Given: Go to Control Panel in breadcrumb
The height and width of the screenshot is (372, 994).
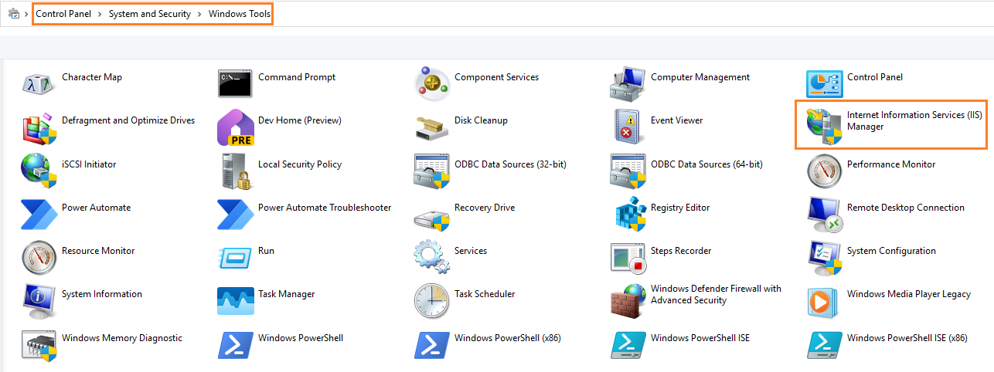Looking at the screenshot, I should click(x=63, y=14).
